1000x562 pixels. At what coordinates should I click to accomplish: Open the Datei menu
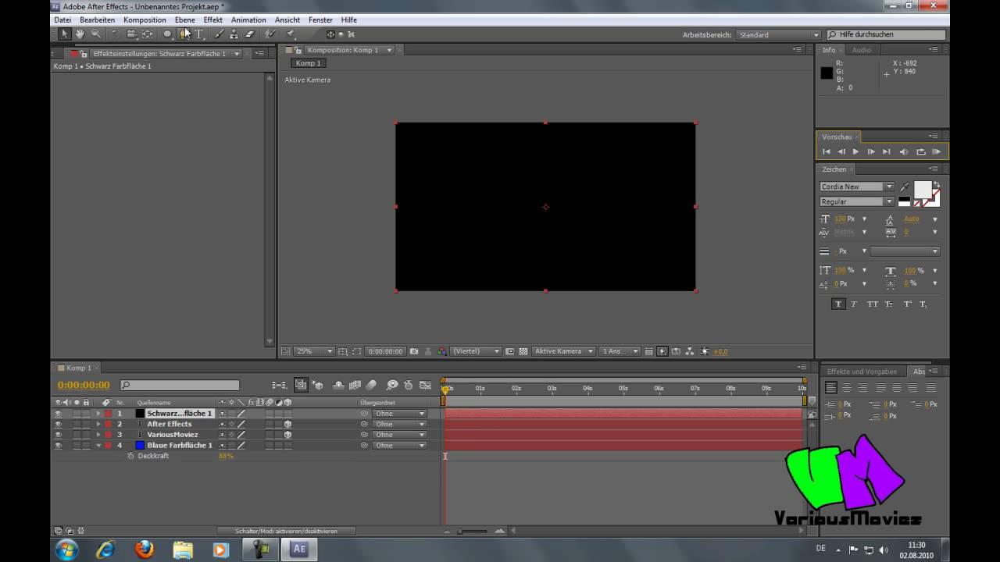coord(62,20)
